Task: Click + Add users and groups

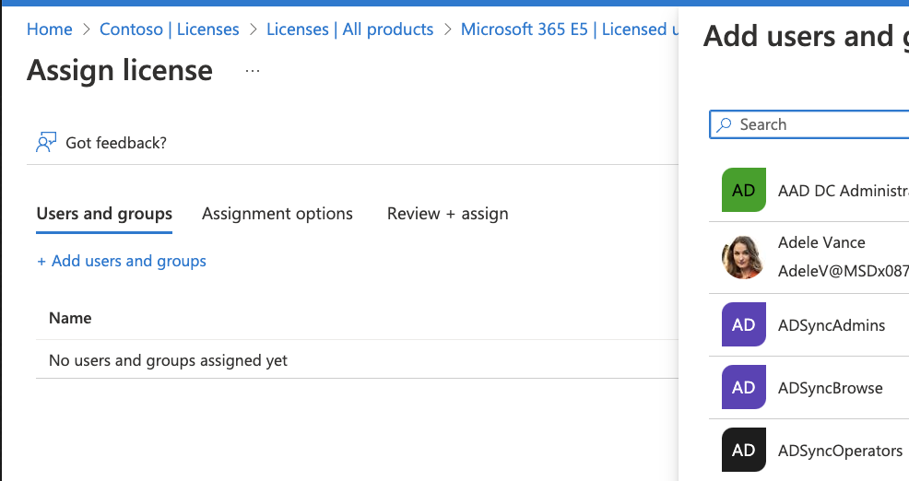Action: point(121,261)
